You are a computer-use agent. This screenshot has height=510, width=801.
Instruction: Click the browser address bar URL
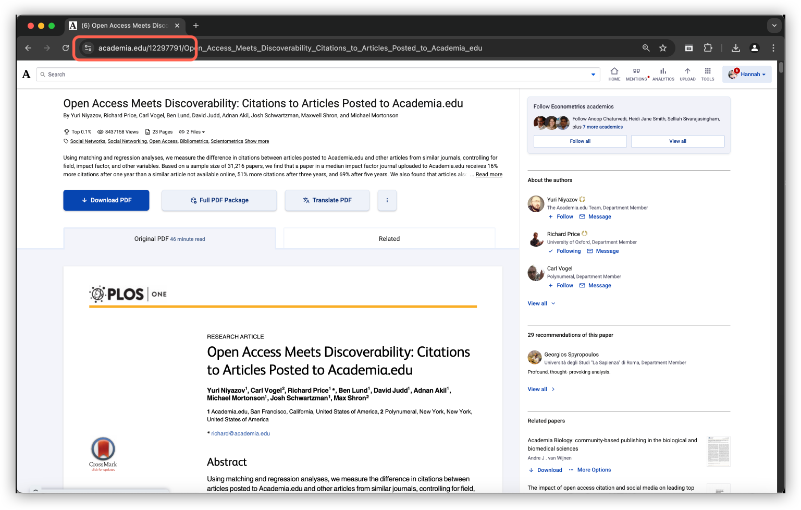pyautogui.click(x=290, y=48)
